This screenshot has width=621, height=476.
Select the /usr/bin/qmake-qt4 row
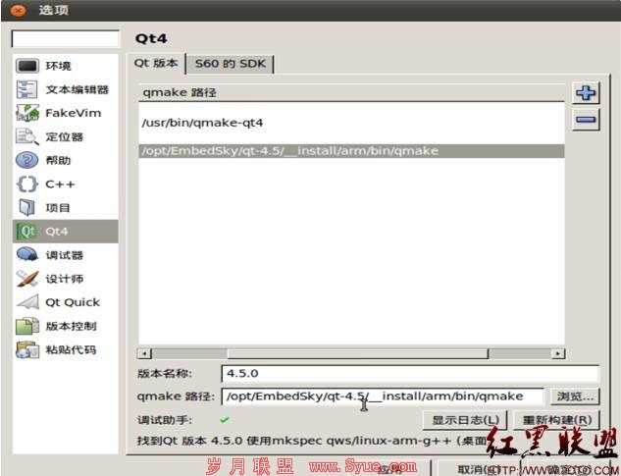[351, 123]
